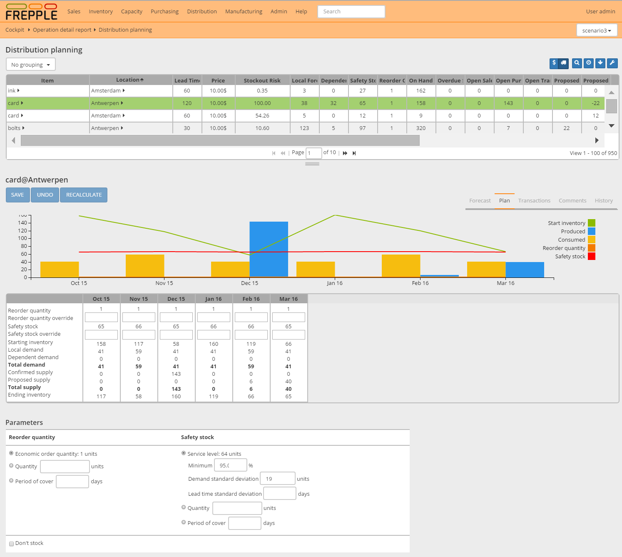Image resolution: width=622 pixels, height=557 pixels.
Task: Expand the bolts item arrow
Action: click(23, 128)
